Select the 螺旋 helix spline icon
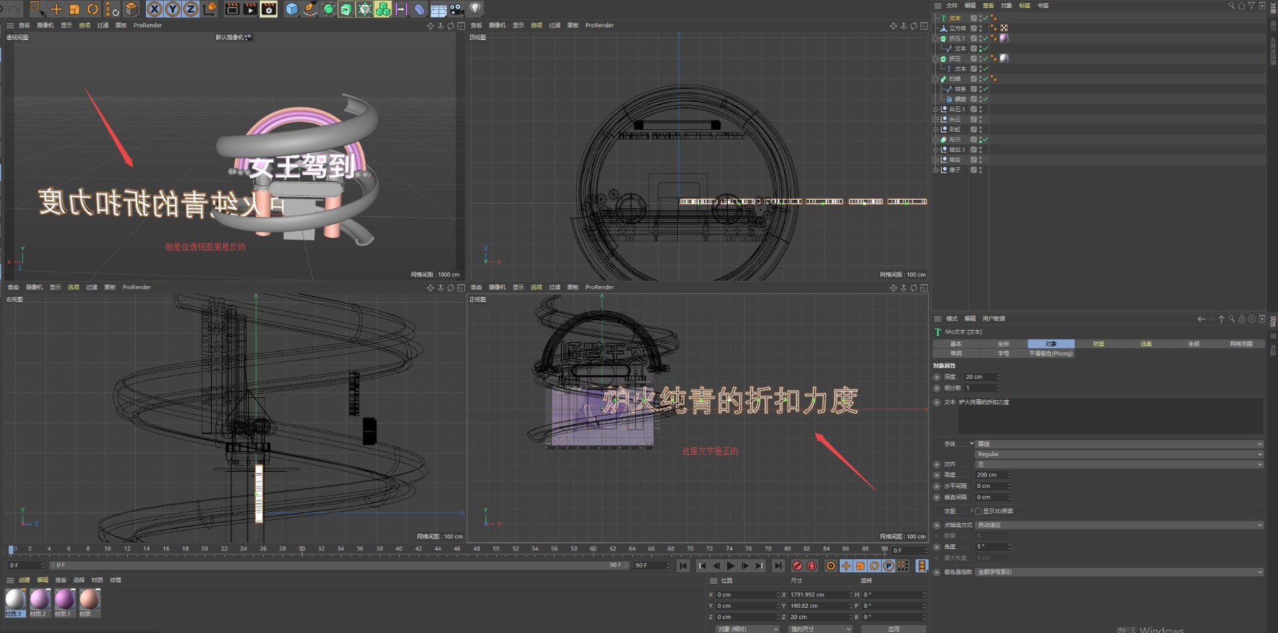The height and width of the screenshot is (633, 1278). (949, 99)
